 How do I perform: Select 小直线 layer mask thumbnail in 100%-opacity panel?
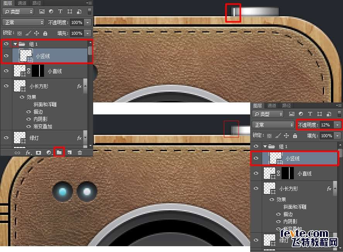pyautogui.click(x=38, y=71)
